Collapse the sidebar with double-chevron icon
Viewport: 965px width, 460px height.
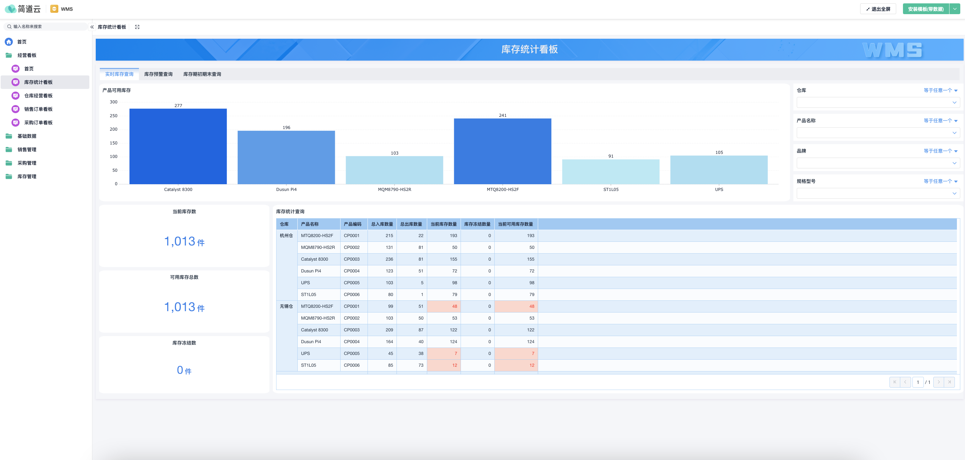coord(92,27)
